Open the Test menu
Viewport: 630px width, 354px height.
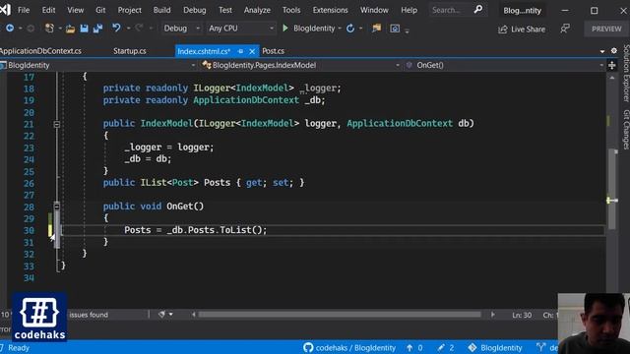pos(225,10)
